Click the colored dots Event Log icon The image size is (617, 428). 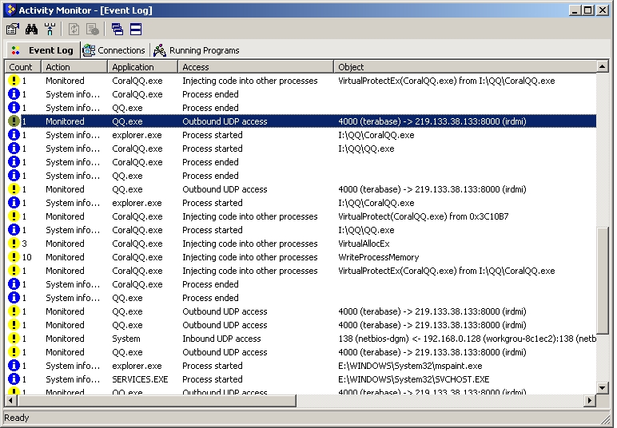(16, 50)
